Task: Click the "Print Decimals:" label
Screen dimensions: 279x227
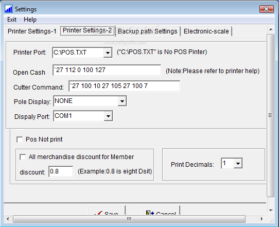Action: coord(193,165)
